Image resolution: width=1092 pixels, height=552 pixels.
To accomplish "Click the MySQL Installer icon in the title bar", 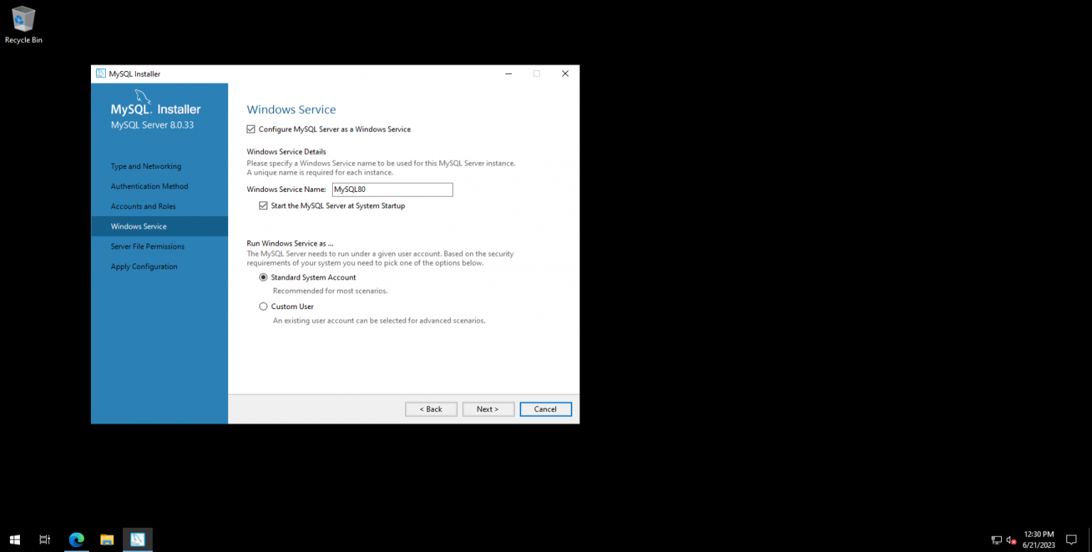I will [x=102, y=73].
